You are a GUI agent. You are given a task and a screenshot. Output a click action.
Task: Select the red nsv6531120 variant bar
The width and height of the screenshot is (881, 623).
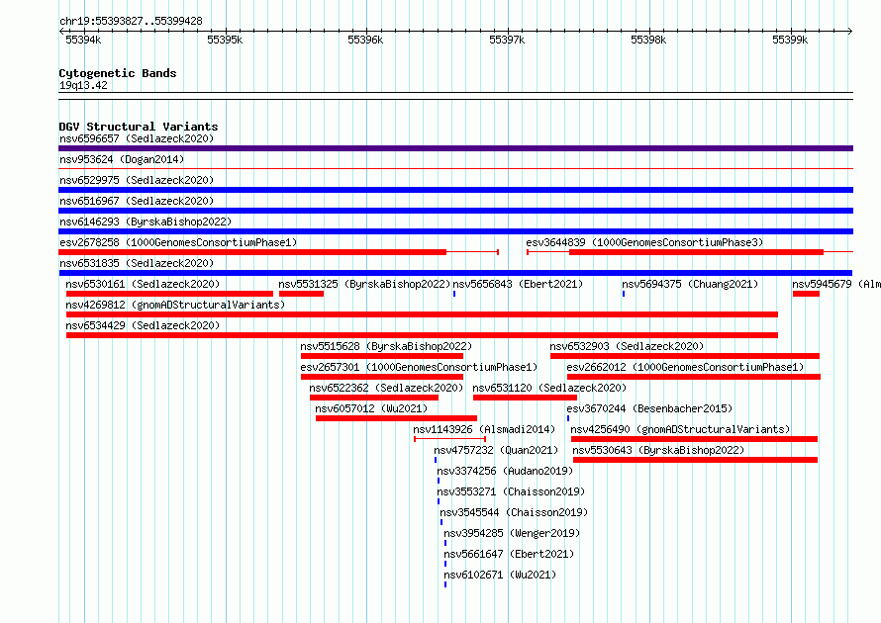(x=525, y=398)
